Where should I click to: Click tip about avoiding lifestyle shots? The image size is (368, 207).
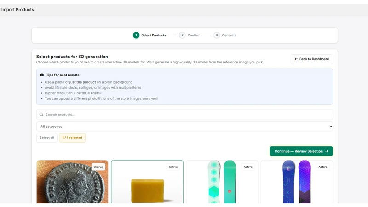point(93,87)
